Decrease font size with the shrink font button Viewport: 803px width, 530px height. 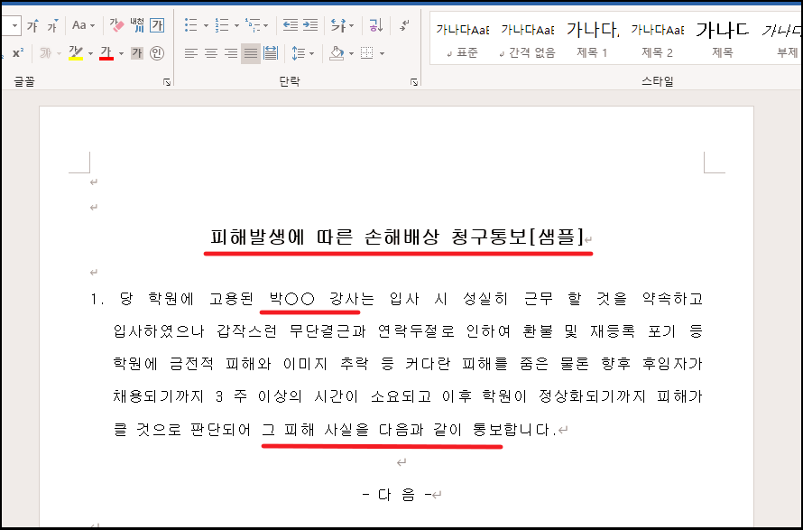click(x=52, y=25)
